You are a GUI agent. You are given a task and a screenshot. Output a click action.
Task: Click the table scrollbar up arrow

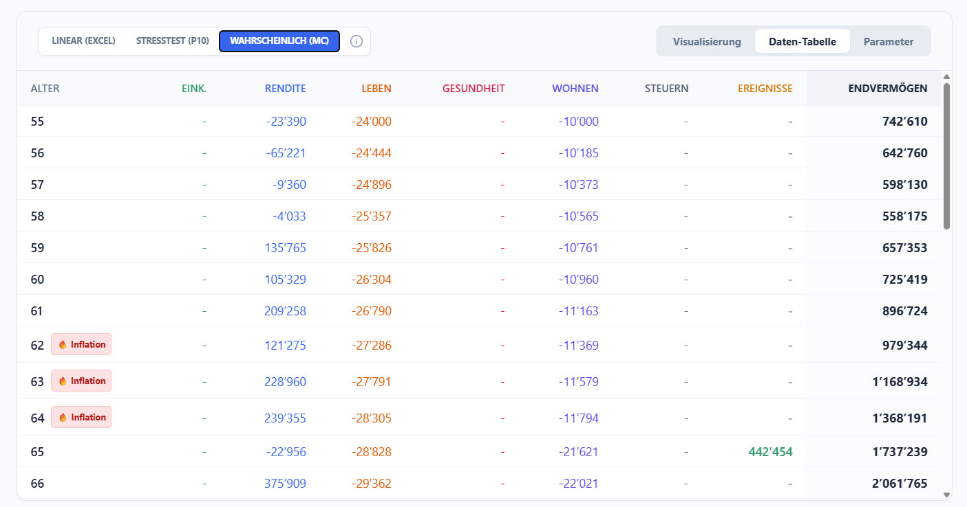pyautogui.click(x=946, y=76)
